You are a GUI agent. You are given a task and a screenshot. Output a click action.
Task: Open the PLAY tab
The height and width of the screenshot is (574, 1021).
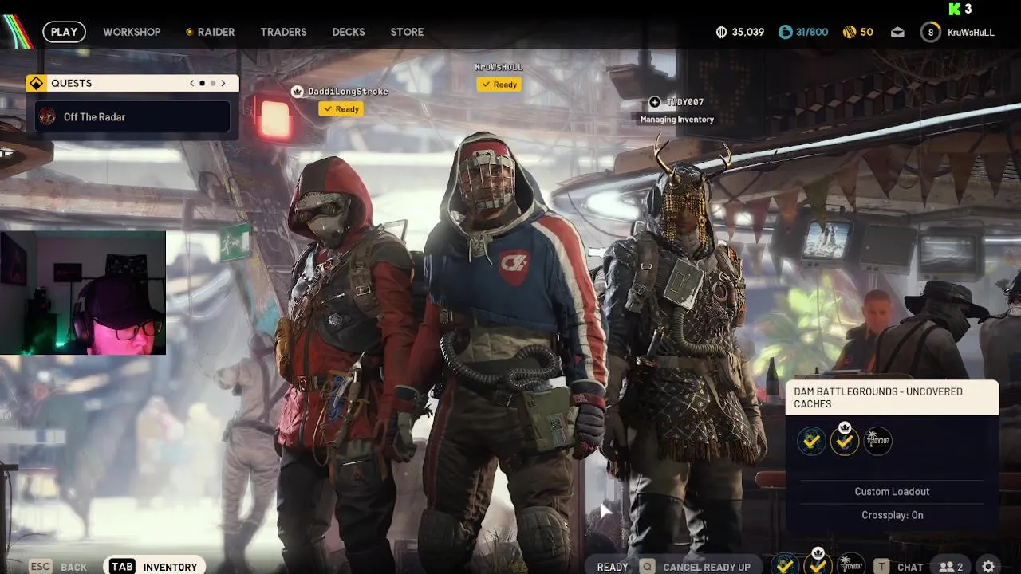(x=64, y=32)
